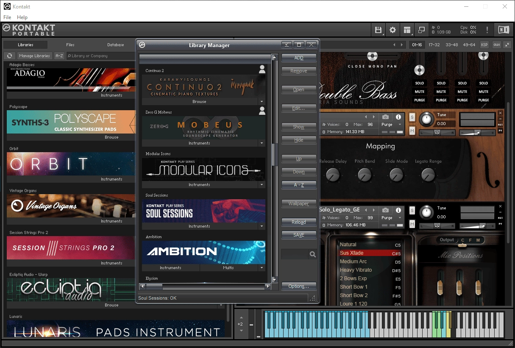Go to previous preset on Solo_Legato_GE
The width and height of the screenshot is (515, 348).
click(x=366, y=210)
